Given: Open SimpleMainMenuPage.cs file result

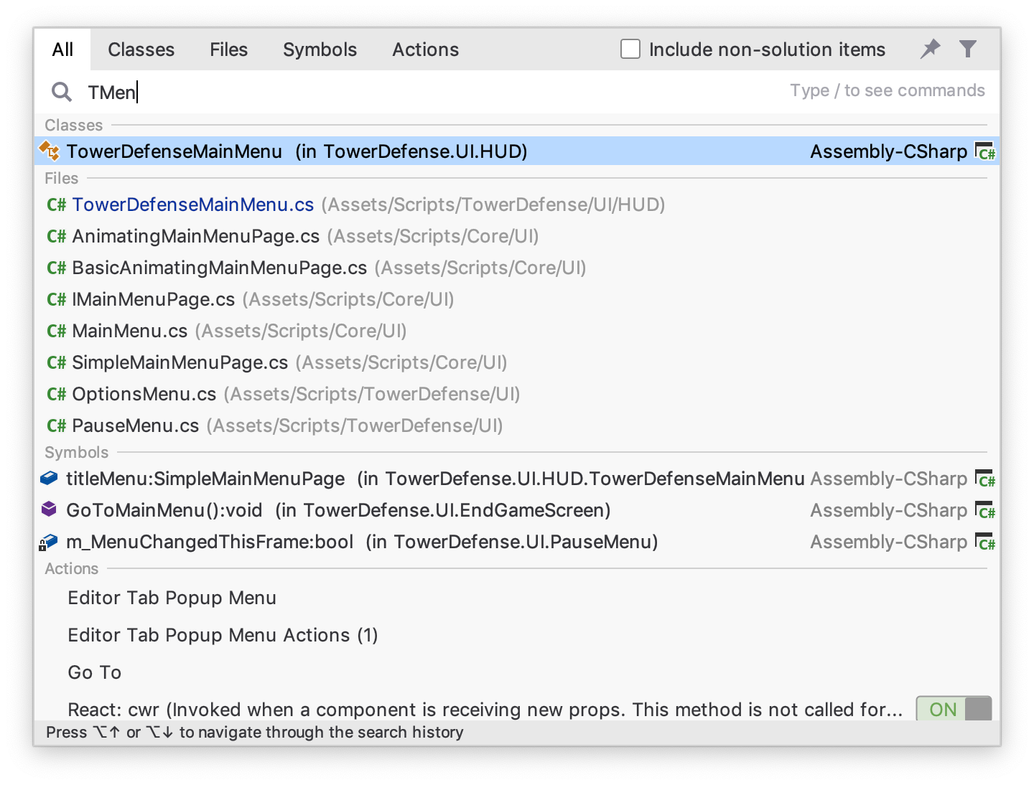Looking at the screenshot, I should tap(517, 362).
